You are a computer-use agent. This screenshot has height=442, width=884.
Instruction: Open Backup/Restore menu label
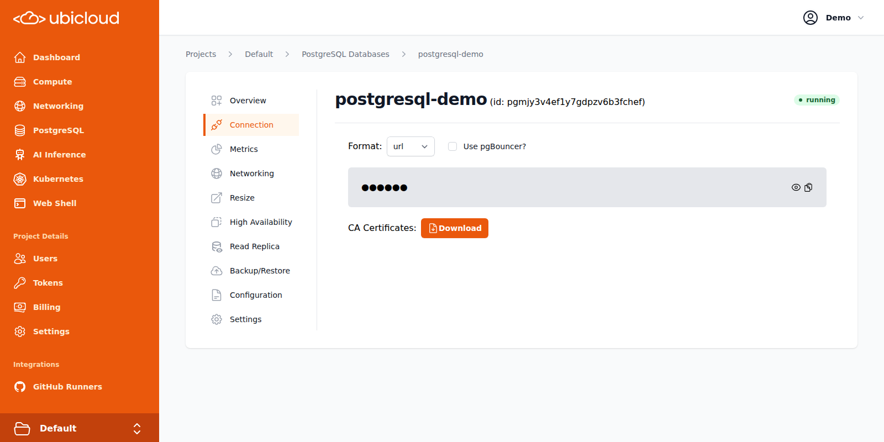(x=260, y=271)
